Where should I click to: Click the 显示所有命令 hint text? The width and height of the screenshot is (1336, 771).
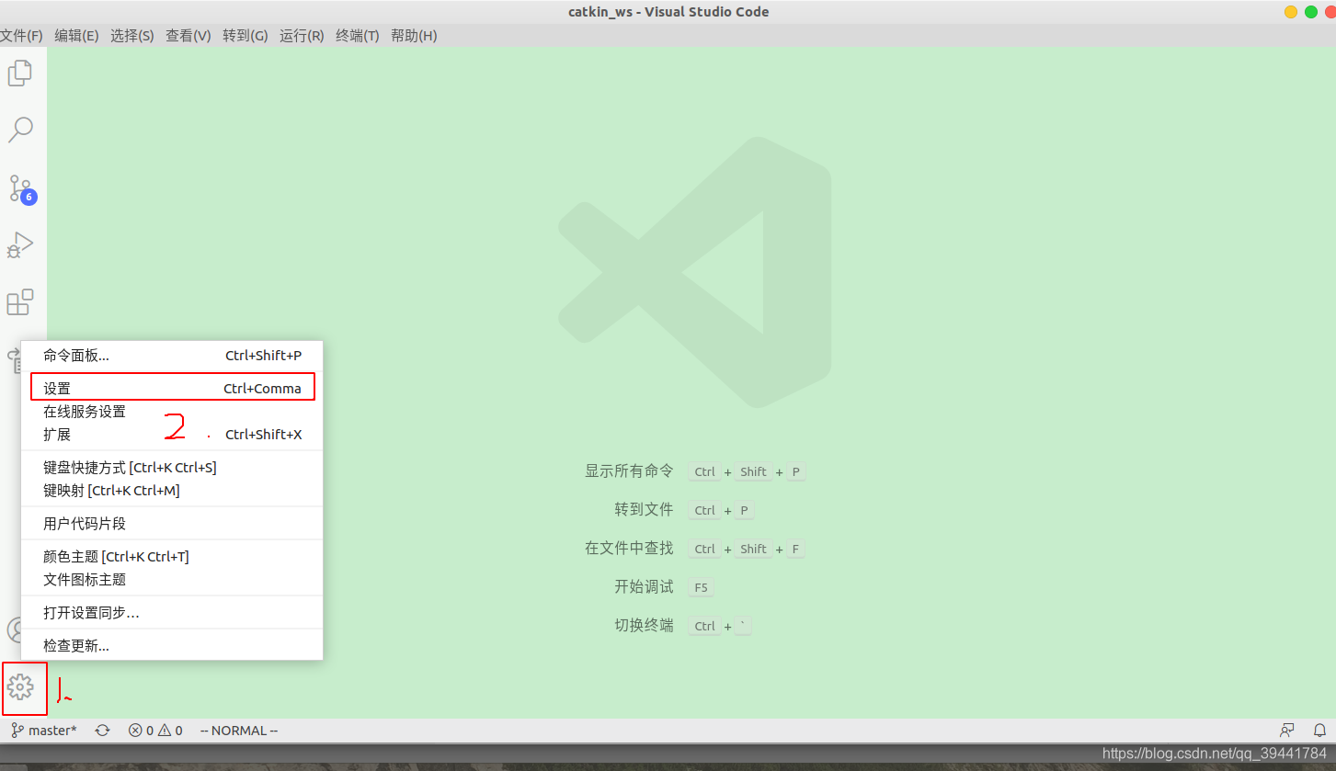(629, 471)
